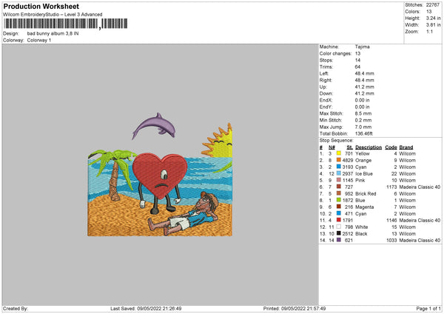Image resolution: width=444 pixels, height=314 pixels.
Task: Click the cyan swatch for thread 471
Action: [x=339, y=213]
